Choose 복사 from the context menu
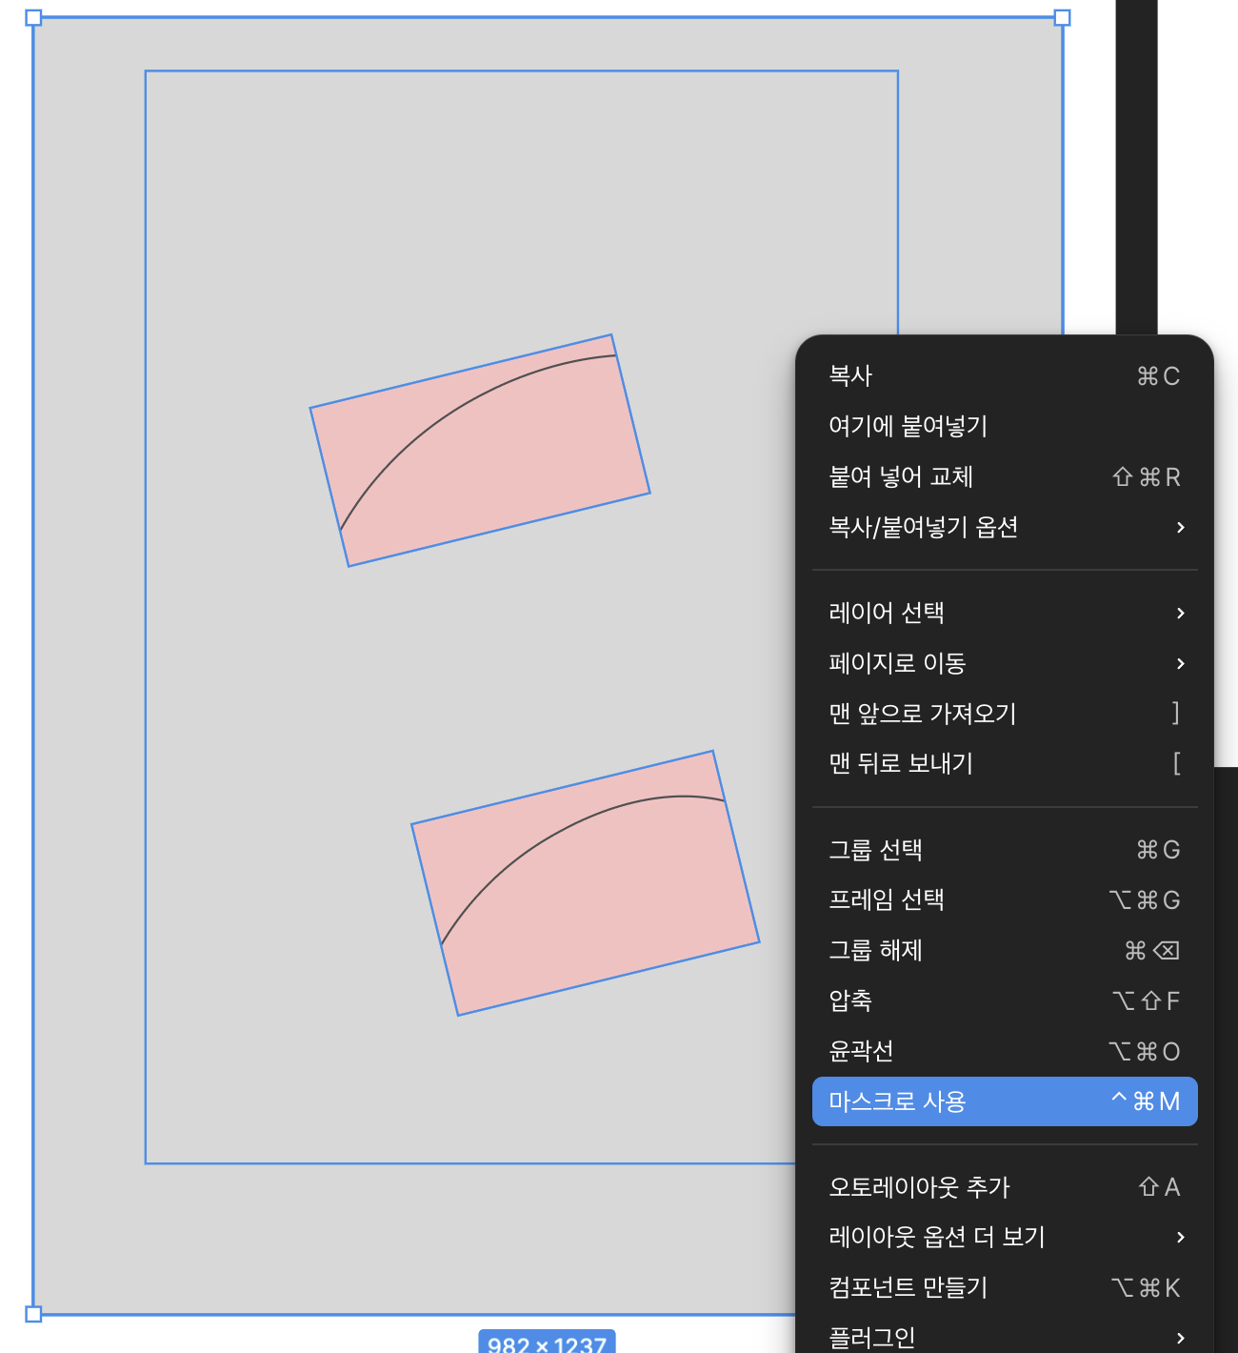The image size is (1238, 1353). tap(1005, 375)
